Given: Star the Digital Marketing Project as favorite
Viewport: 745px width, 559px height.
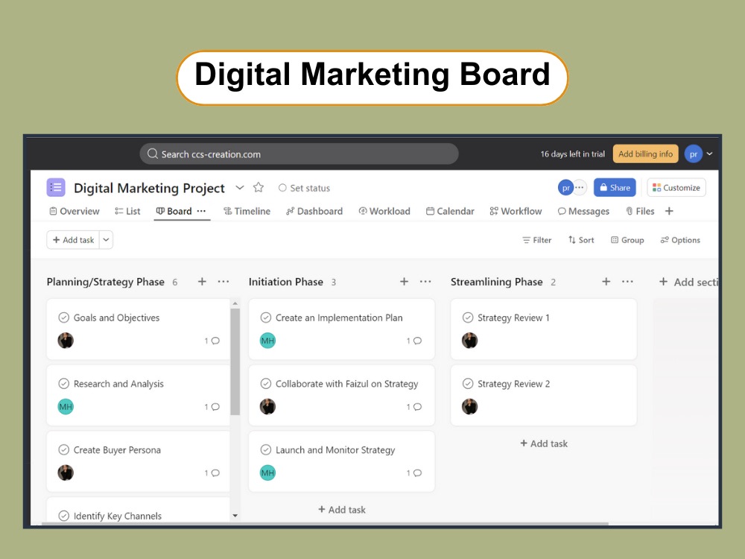Looking at the screenshot, I should pyautogui.click(x=259, y=187).
